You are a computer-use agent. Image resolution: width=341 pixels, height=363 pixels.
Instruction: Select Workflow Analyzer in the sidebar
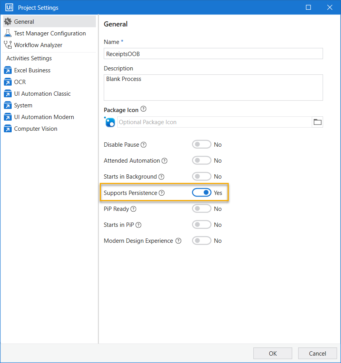click(x=38, y=45)
